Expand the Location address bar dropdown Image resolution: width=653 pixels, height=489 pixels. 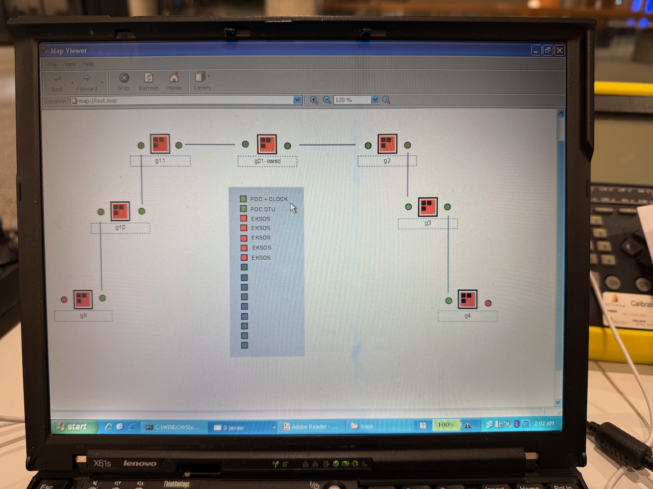(297, 100)
